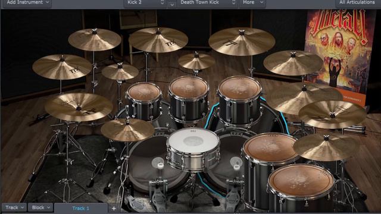Open the Block menu at bottom
Image resolution: width=381 pixels, height=214 pixels.
coord(40,207)
